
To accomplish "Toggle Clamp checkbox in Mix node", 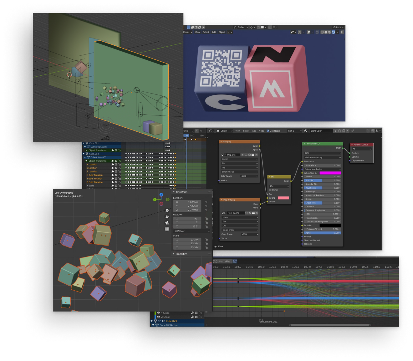I will coord(270,190).
